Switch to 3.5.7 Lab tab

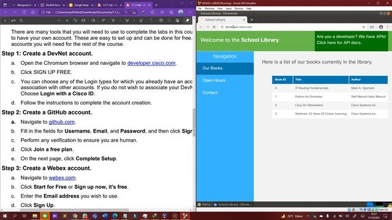[110, 5]
